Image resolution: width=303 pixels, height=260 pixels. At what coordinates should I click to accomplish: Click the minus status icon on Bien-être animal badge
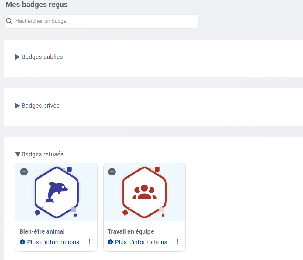(x=24, y=172)
